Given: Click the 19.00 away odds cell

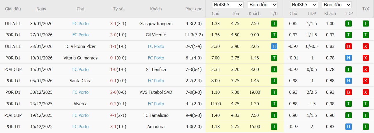Looking at the screenshot, I should [254, 92].
